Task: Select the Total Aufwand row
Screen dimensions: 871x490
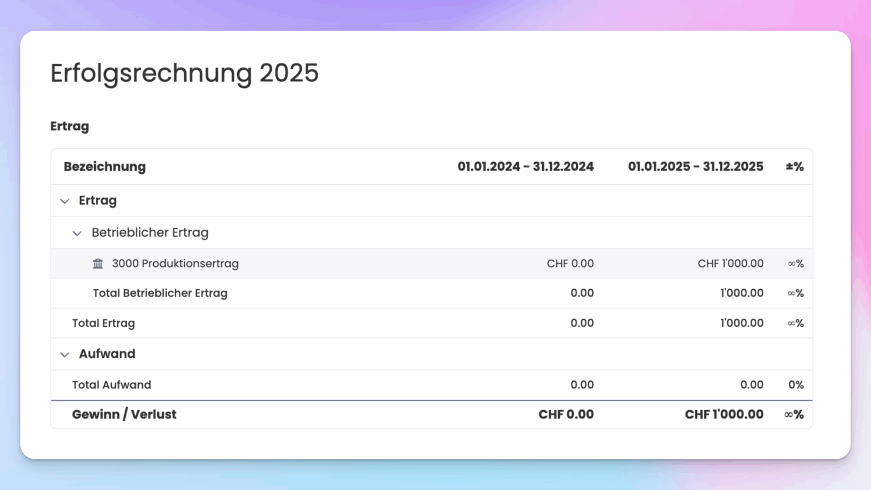Action: [111, 385]
